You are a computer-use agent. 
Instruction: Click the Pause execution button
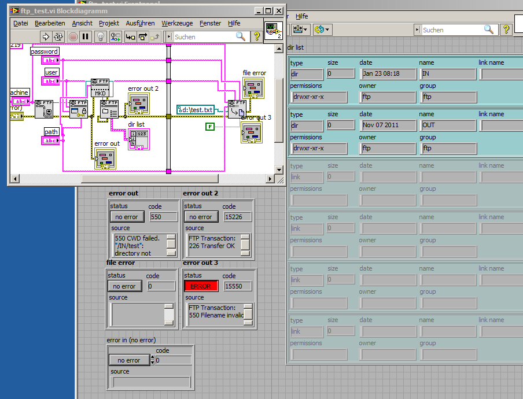pyautogui.click(x=86, y=36)
